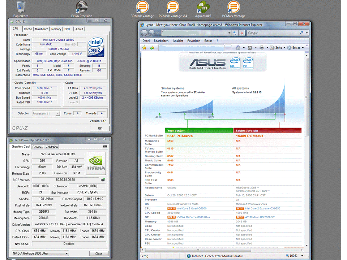Open the Bearbeiten menu
This screenshot has height=260, width=347.
click(161, 41)
